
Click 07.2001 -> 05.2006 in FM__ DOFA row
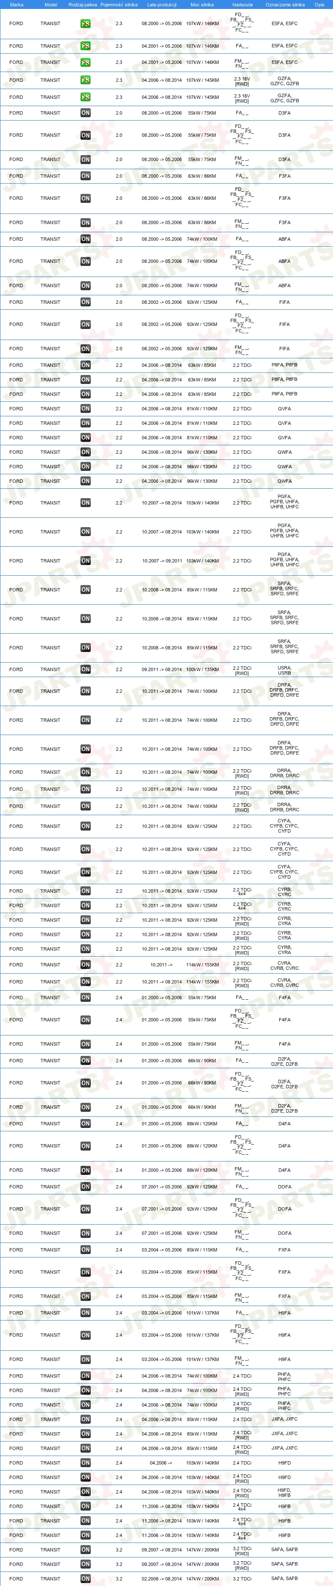pos(162,1233)
